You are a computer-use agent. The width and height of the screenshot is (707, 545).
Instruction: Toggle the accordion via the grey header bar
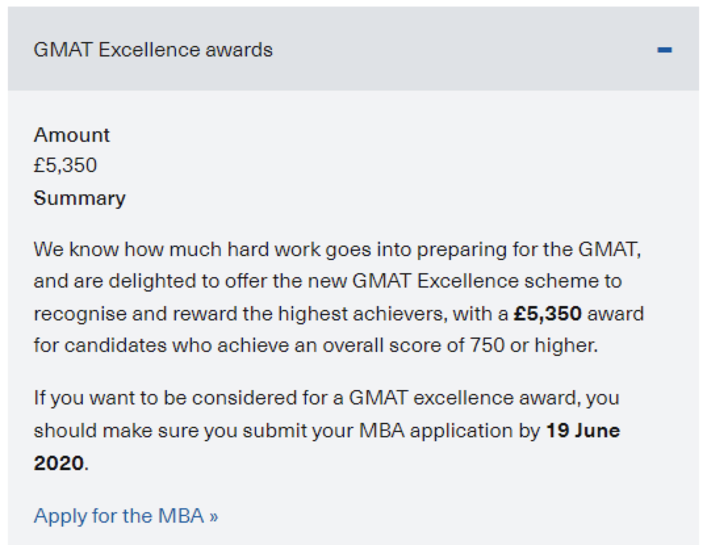pos(353,49)
